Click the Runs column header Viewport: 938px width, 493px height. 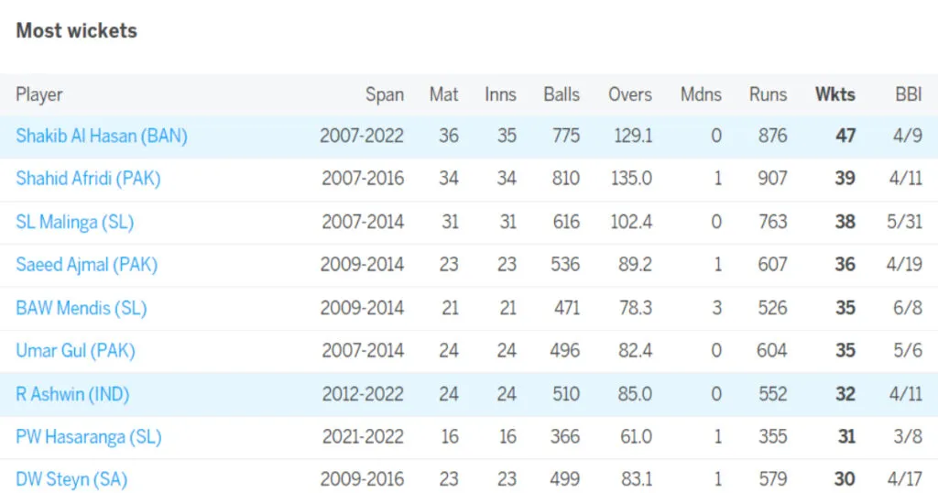point(769,94)
